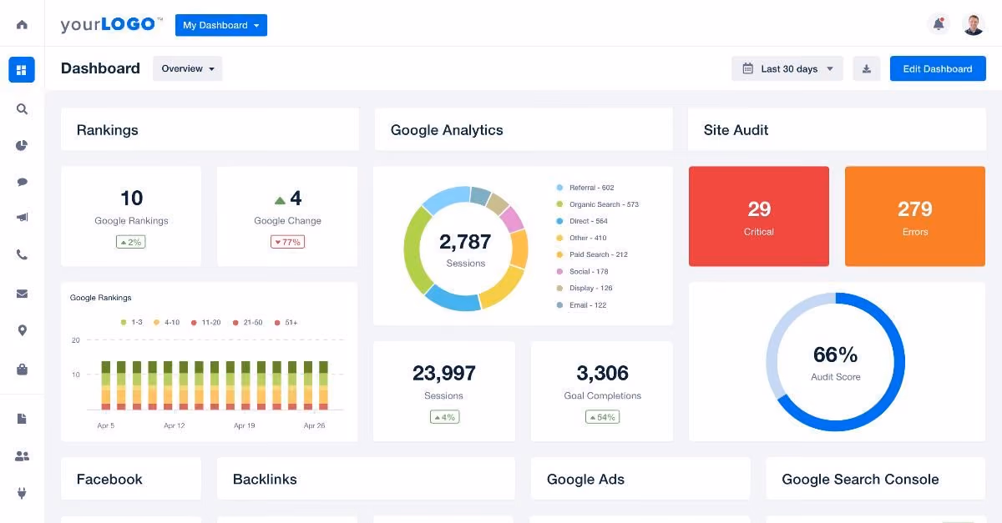Open the phone call tracking icon
The image size is (1002, 523).
tap(22, 255)
